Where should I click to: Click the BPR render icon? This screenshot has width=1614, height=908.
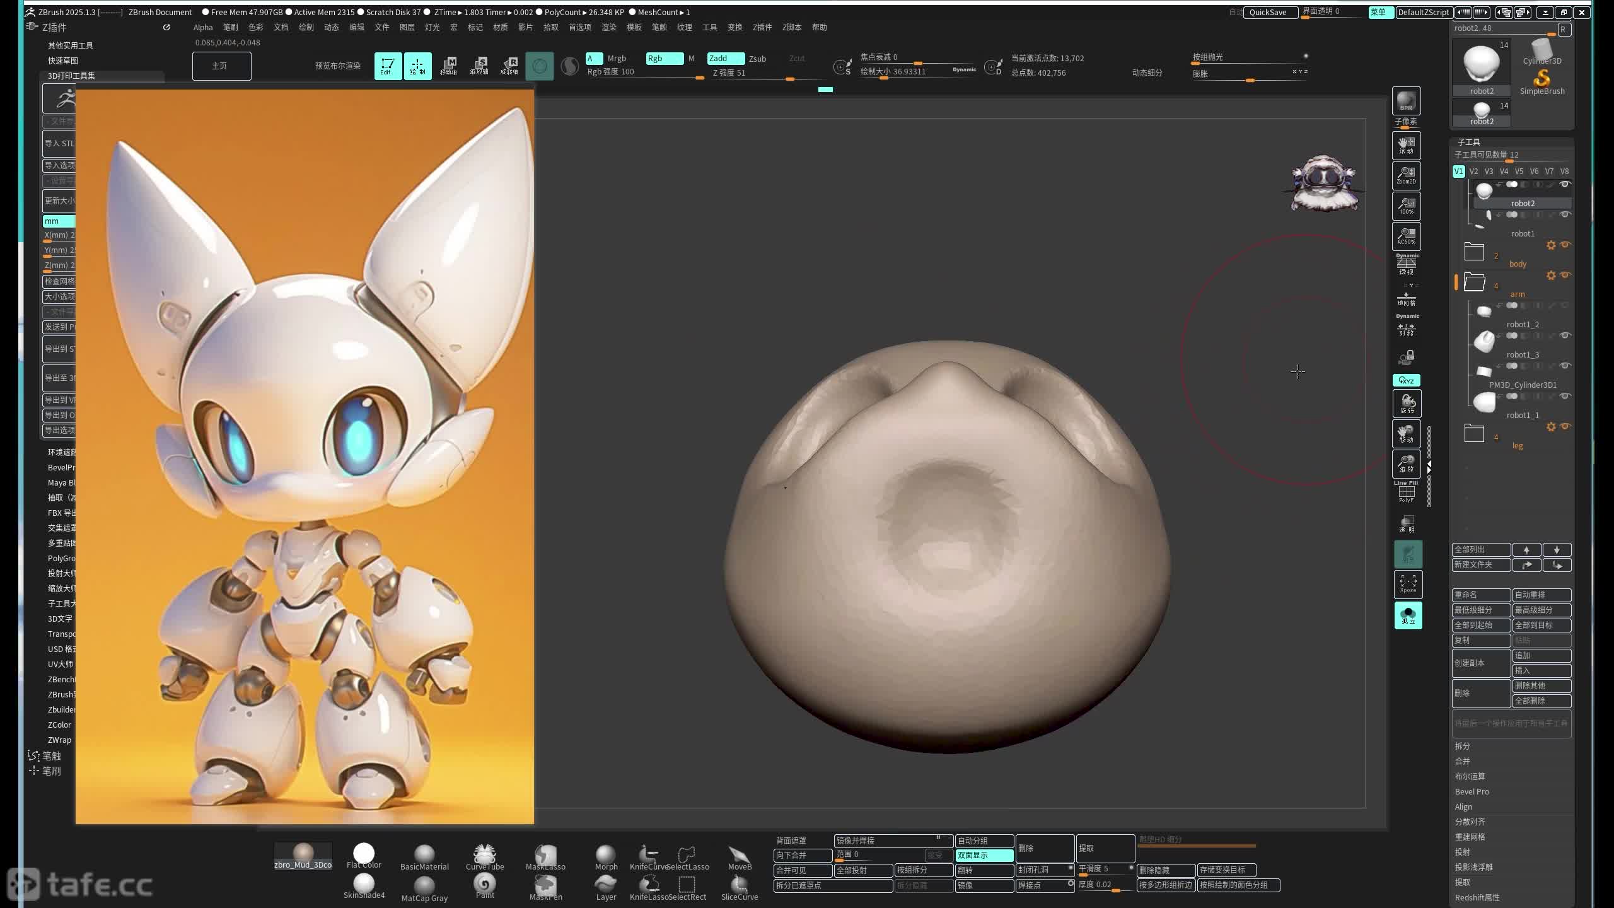[x=1406, y=101]
